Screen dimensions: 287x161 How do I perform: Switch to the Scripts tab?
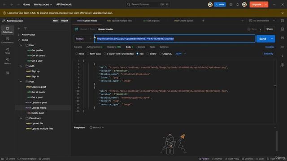pos(141,47)
